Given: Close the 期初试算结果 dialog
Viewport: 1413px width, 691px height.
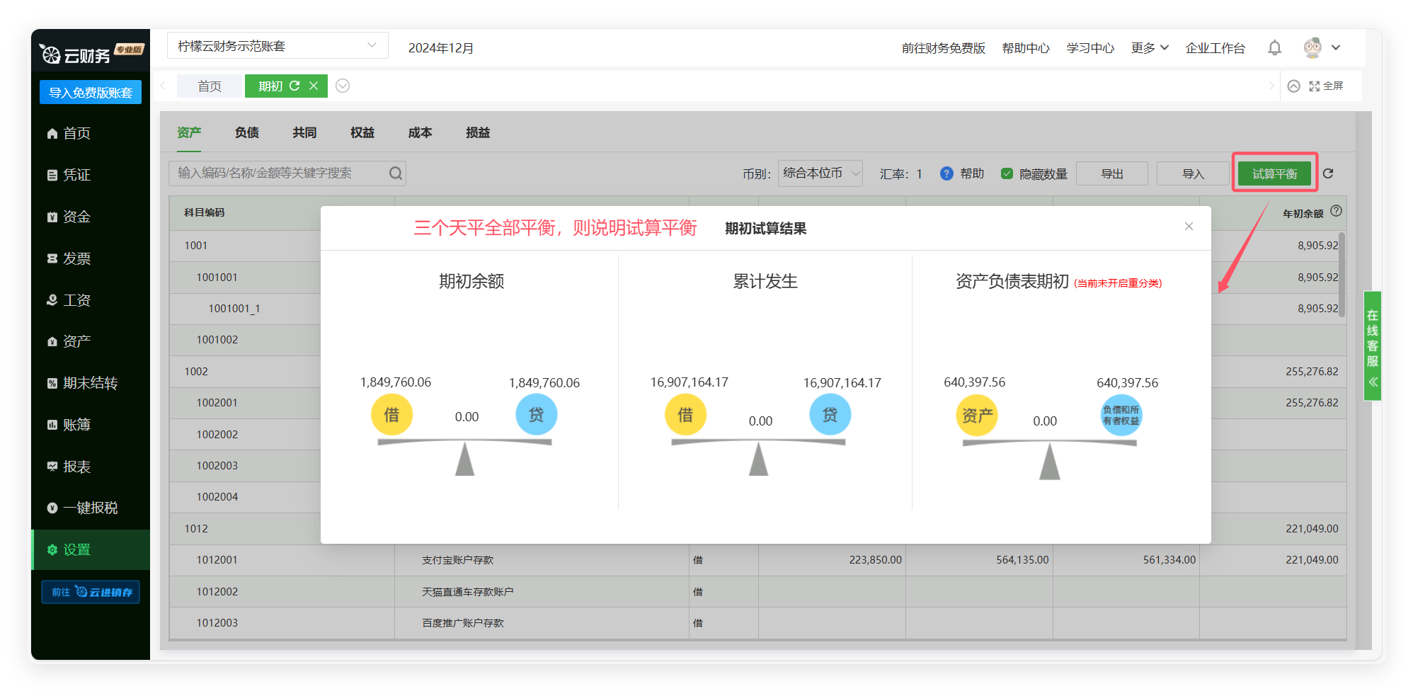Looking at the screenshot, I should pos(1189,227).
